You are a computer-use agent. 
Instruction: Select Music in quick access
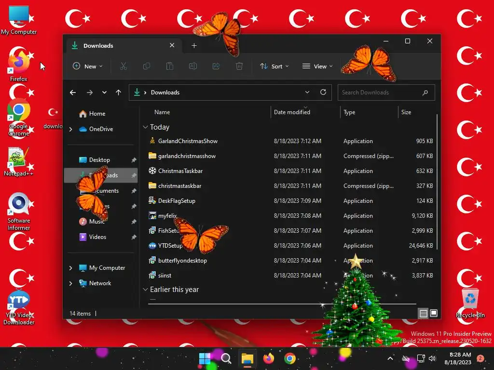pos(101,222)
